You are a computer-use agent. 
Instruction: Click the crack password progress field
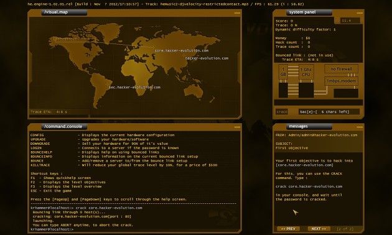click(329, 112)
